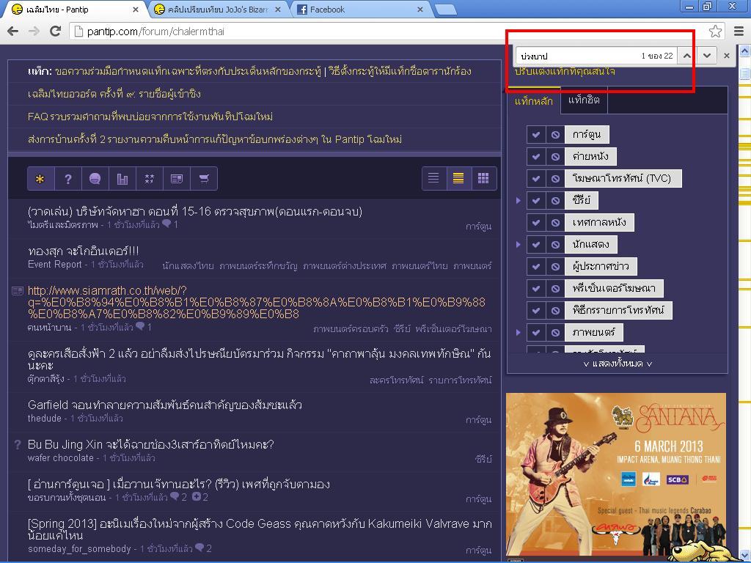The height and width of the screenshot is (563, 751).
Task: Reload the Pantip page
Action: coord(55,32)
